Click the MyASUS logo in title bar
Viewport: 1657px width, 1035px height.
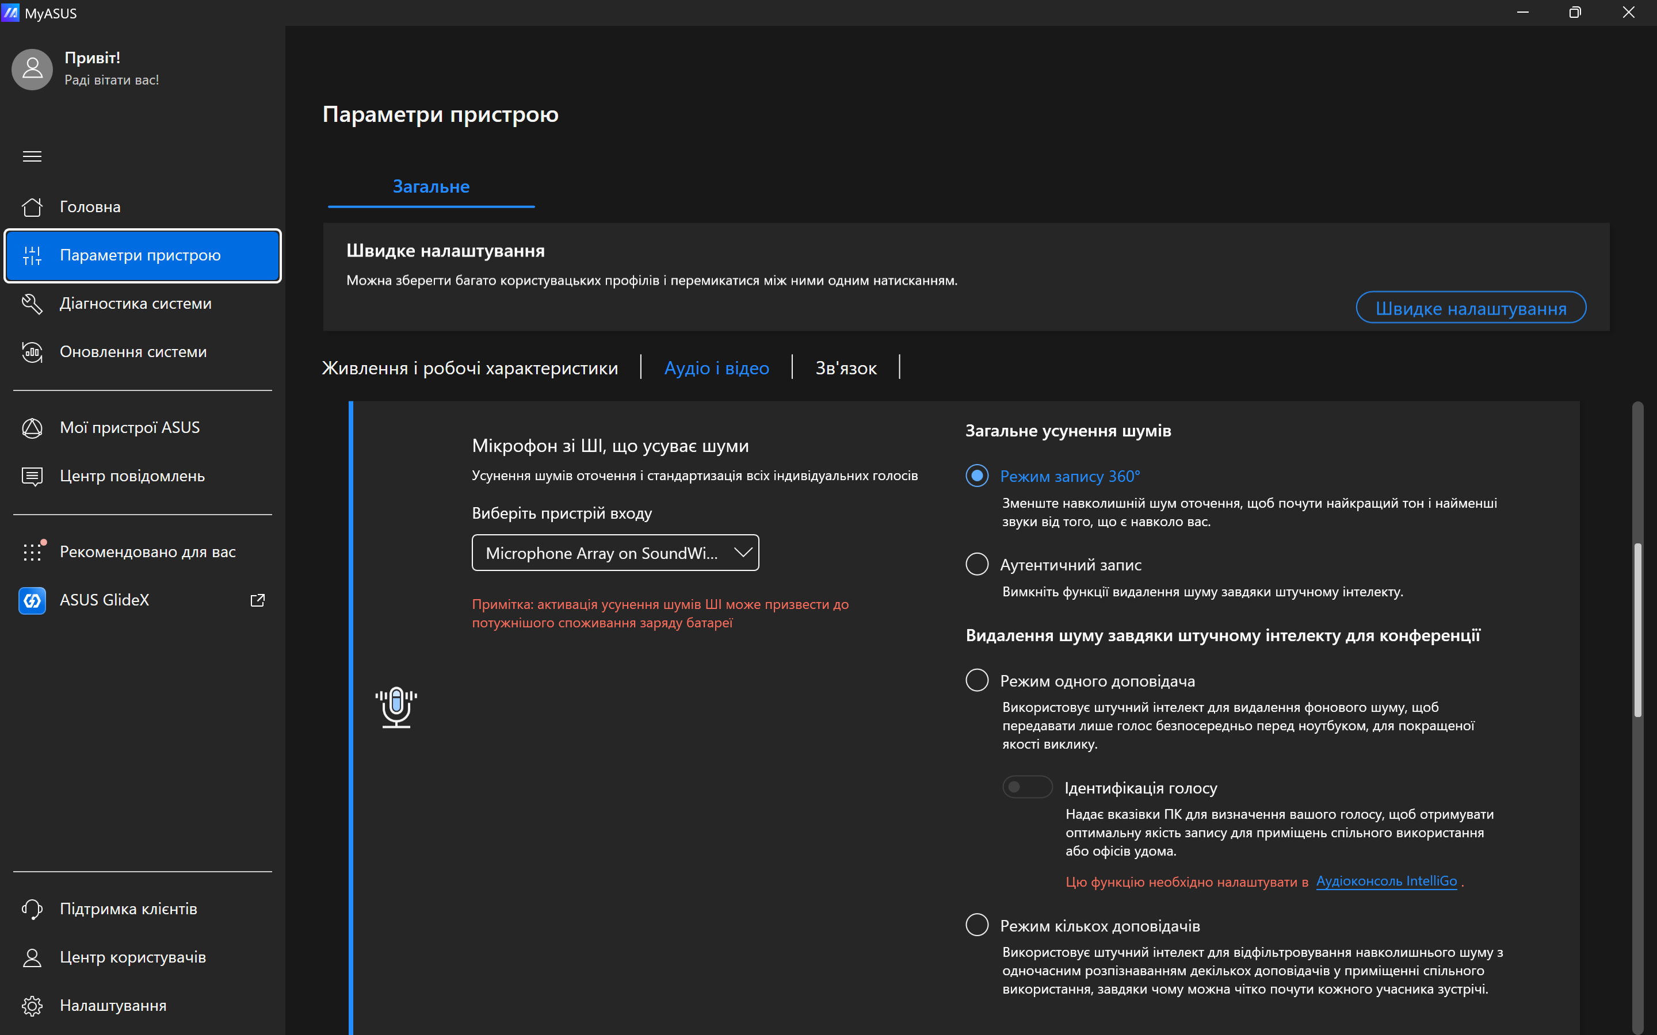click(10, 12)
